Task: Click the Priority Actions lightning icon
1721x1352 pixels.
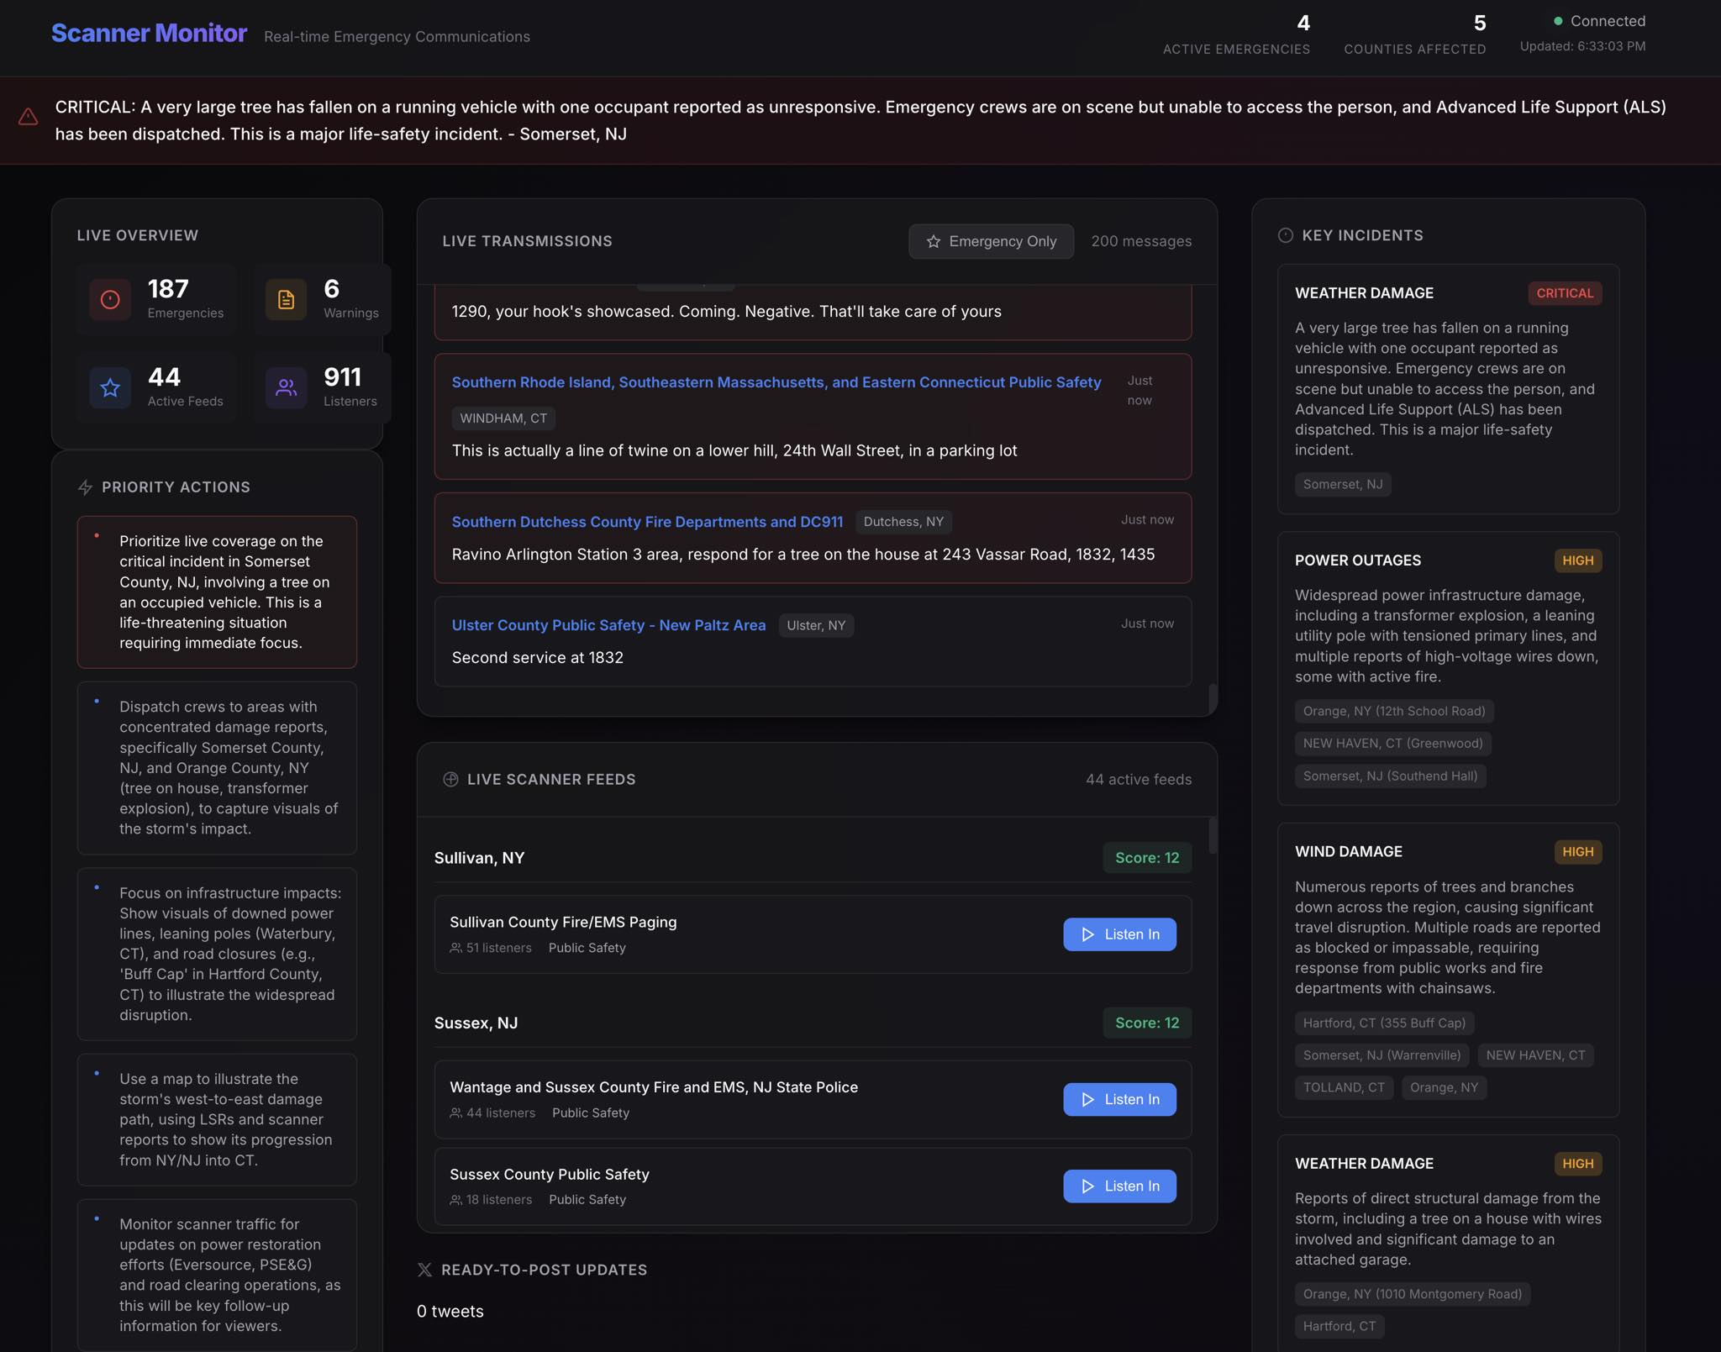Action: point(85,487)
